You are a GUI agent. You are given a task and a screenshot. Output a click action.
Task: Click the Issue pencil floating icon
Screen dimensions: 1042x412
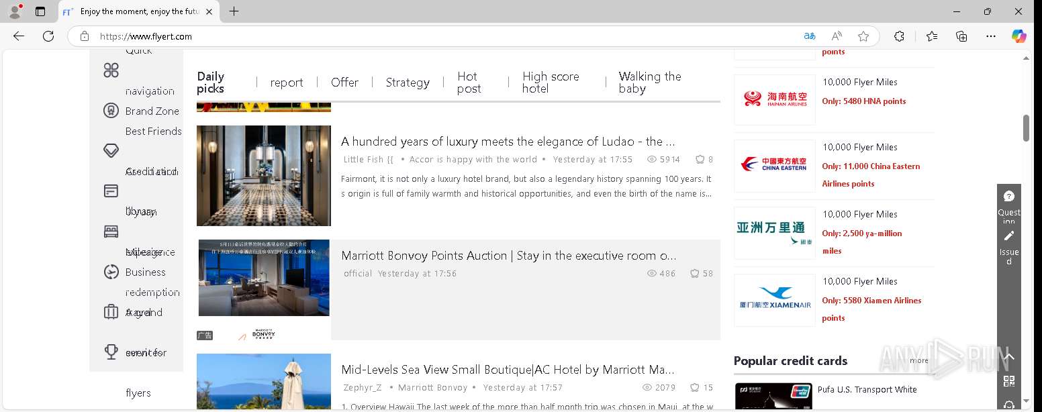point(1008,236)
